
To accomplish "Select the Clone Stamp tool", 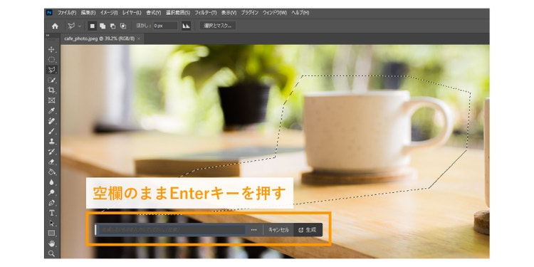I will tap(51, 142).
